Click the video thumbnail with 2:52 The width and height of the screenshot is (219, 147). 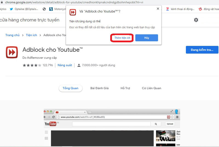[x=166, y=136]
